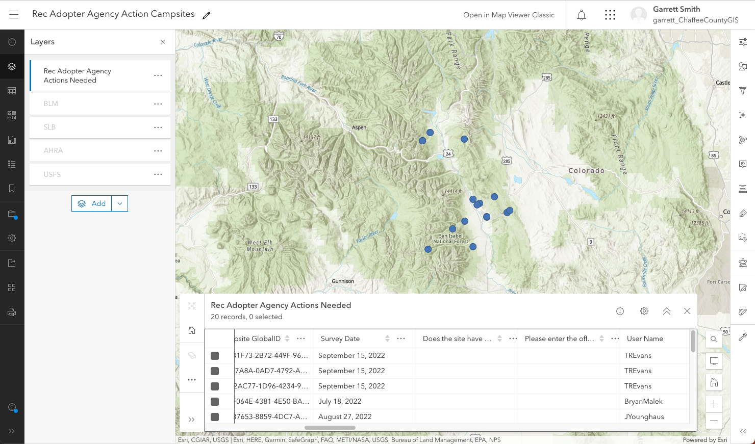Screen dimensions: 755x444
Task: Click Open in Map Viewer Classic link
Action: [x=509, y=15]
